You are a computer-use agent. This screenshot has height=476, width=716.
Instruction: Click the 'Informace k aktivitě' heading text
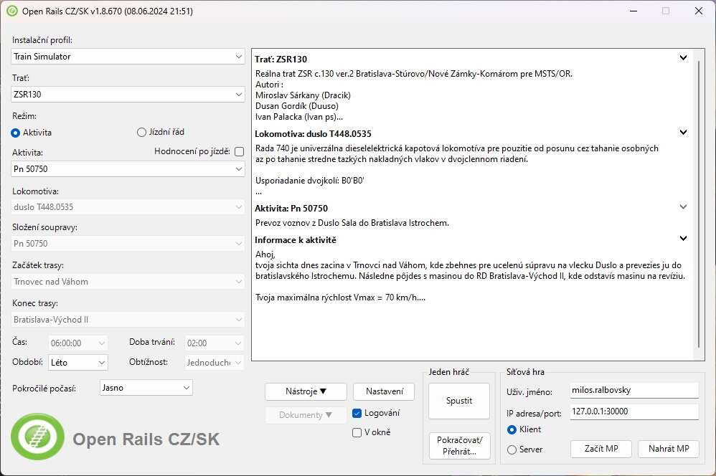[x=296, y=240]
